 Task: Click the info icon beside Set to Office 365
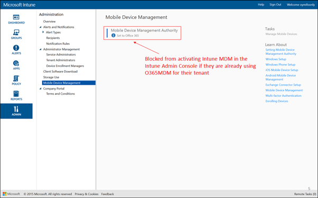click(x=114, y=35)
